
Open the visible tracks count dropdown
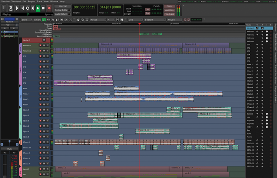[111, 20]
